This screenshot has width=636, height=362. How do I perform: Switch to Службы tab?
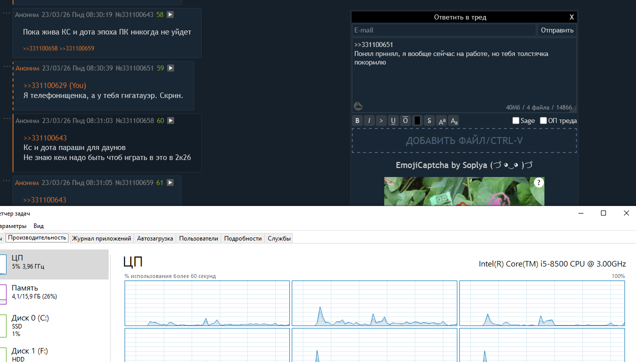coord(279,238)
